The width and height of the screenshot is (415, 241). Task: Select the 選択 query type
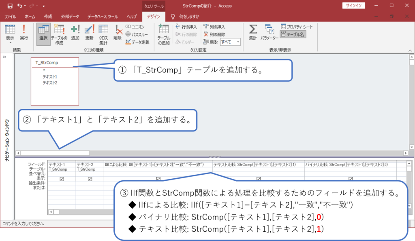43,34
